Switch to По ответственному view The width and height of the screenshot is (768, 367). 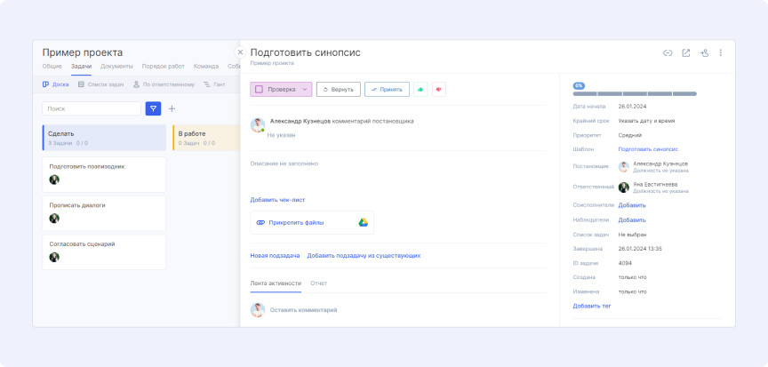click(x=164, y=84)
